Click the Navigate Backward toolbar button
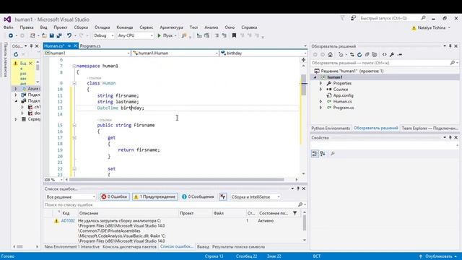Image resolution: width=462 pixels, height=260 pixels. [x=11, y=35]
